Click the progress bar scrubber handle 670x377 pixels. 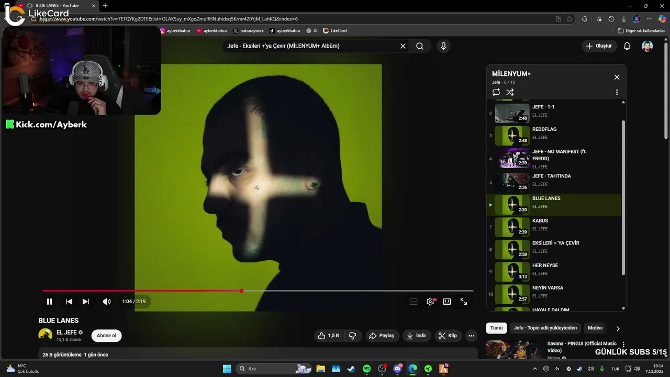241,291
